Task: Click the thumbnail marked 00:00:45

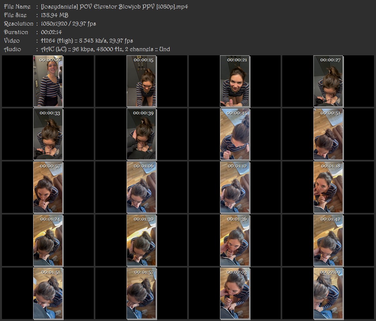Action: [x=235, y=134]
